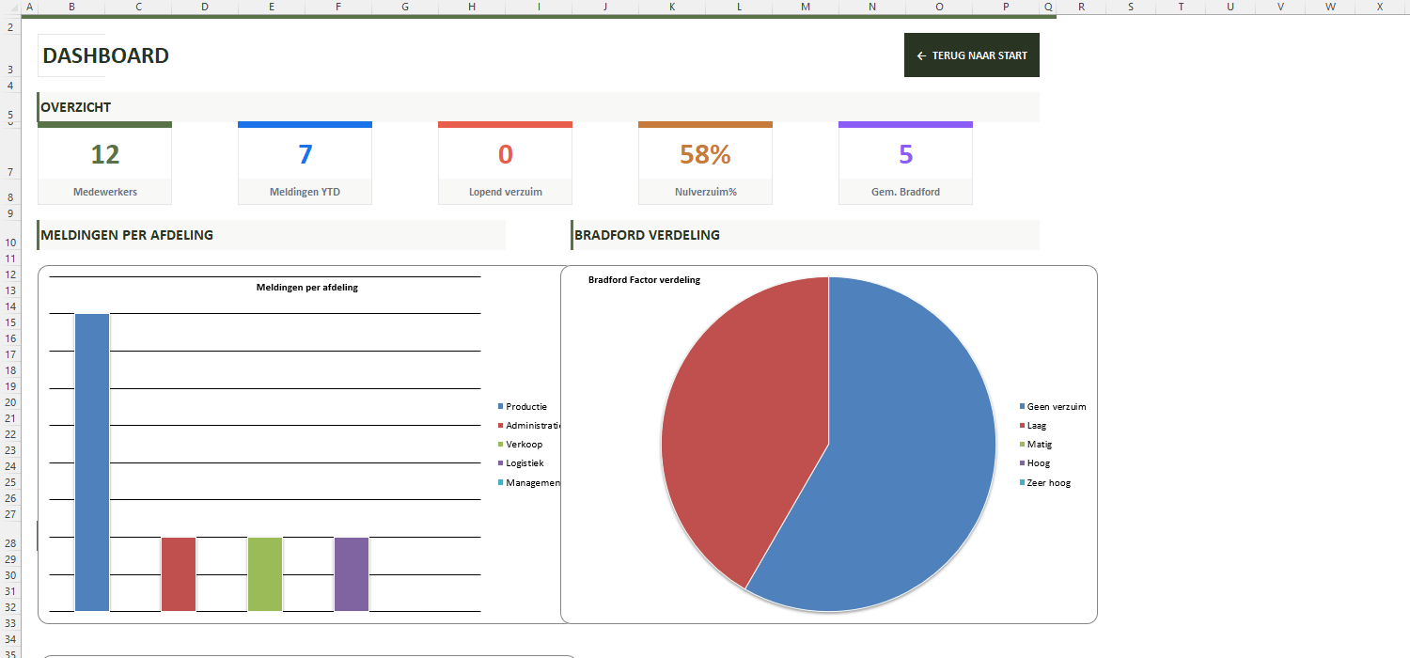Screen dimensions: 1410x658
Task: Click the Zeer hoog legend entry
Action: point(1045,482)
